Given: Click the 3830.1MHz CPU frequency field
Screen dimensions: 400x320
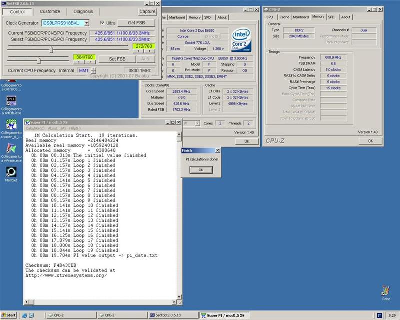Looking at the screenshot, I should coord(140,70).
